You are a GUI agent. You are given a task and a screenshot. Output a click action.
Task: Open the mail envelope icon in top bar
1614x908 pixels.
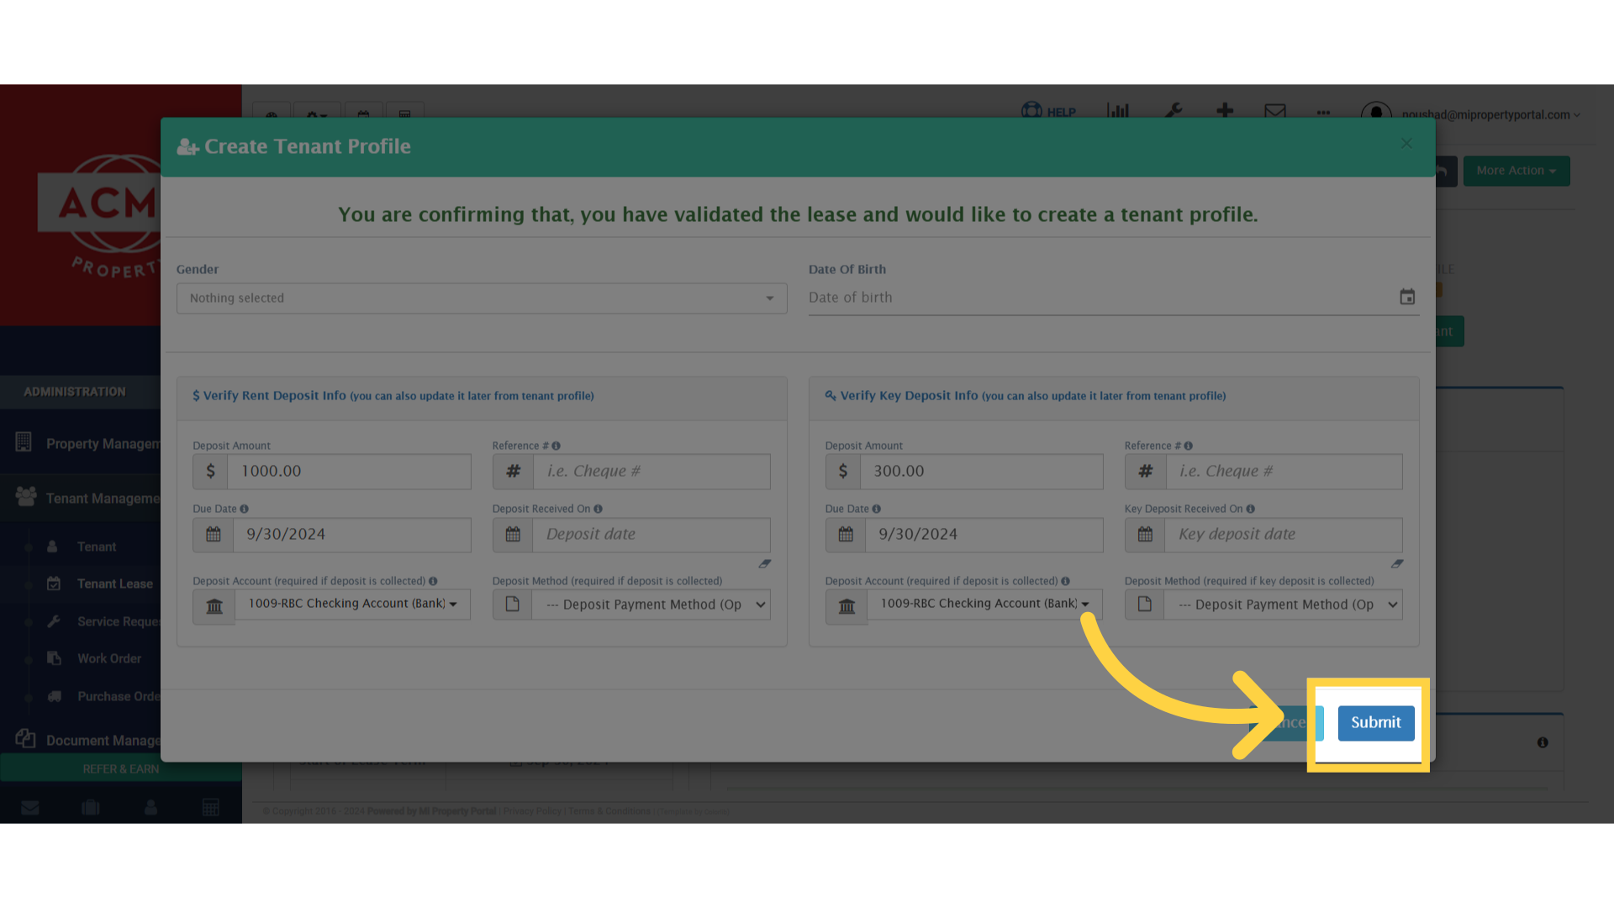pyautogui.click(x=1275, y=111)
